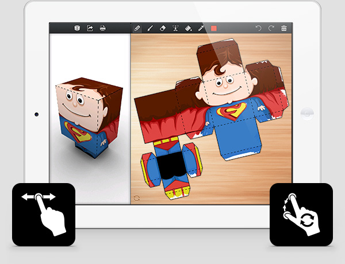Activate the Eyedropper color picker
Viewport: 345px width, 264px height.
(x=201, y=28)
